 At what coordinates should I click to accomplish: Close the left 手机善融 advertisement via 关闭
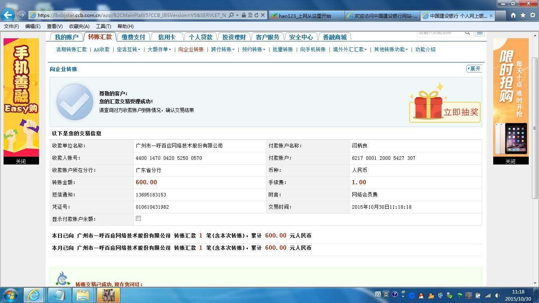click(21, 161)
